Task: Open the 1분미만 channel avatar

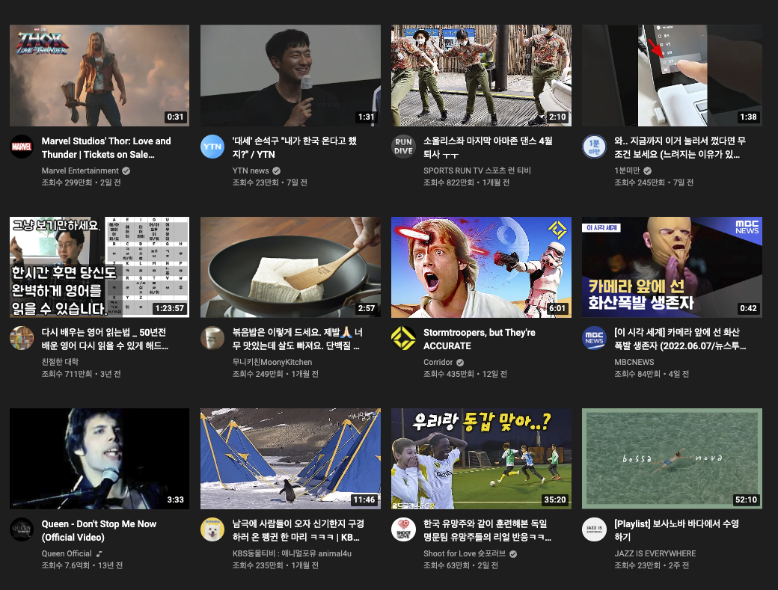Action: (x=594, y=147)
